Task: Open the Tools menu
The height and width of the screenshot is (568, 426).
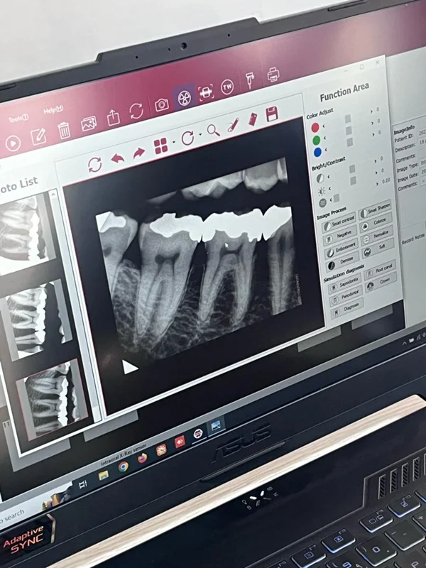Action: tap(18, 119)
